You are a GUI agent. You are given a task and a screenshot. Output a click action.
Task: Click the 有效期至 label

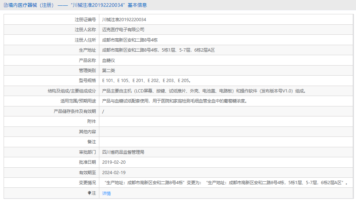[x=87, y=172]
